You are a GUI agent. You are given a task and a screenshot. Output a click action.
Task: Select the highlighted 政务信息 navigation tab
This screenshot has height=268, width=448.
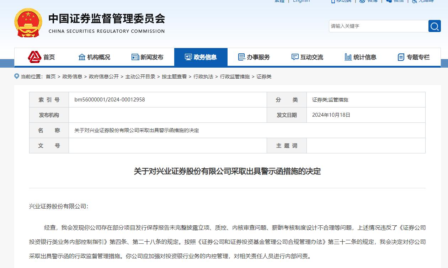click(x=201, y=57)
